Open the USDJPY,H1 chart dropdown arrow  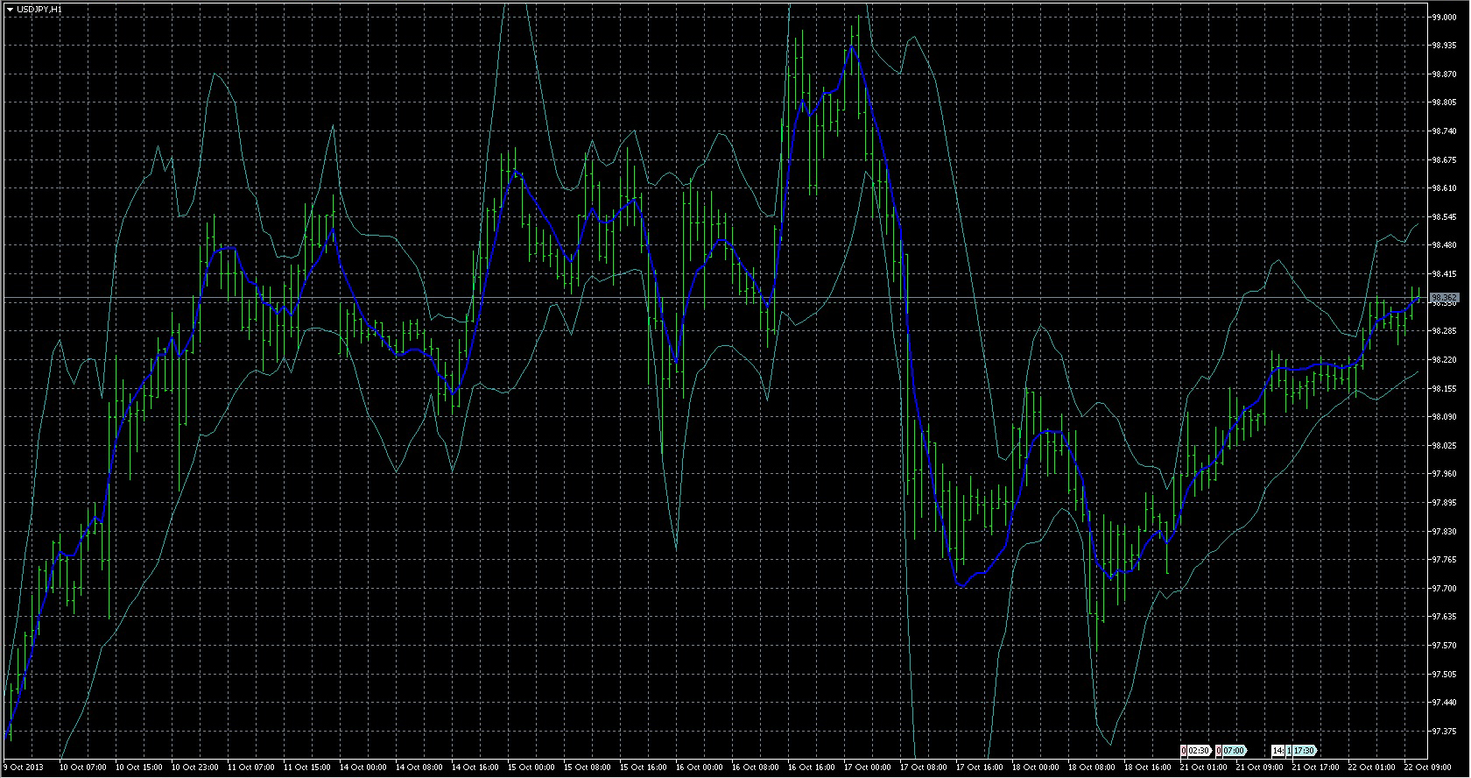point(10,9)
